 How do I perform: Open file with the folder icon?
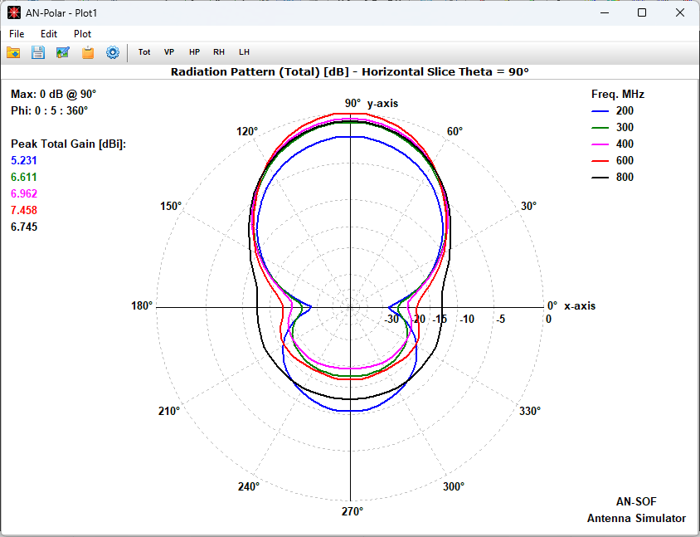pyautogui.click(x=13, y=52)
